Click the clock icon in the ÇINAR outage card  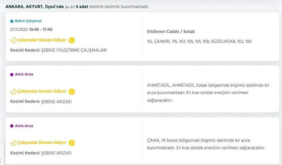click(13, 143)
